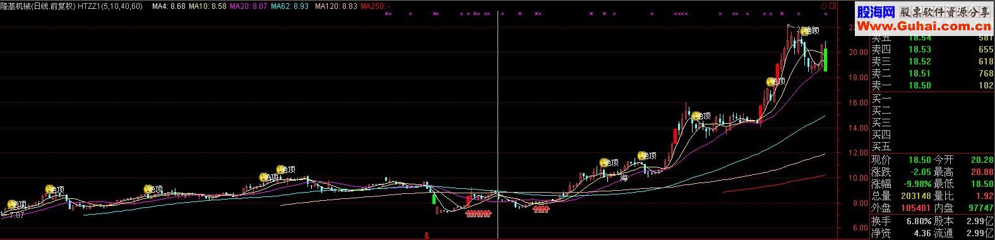Click the red dollar sign marker below chart

[427, 236]
